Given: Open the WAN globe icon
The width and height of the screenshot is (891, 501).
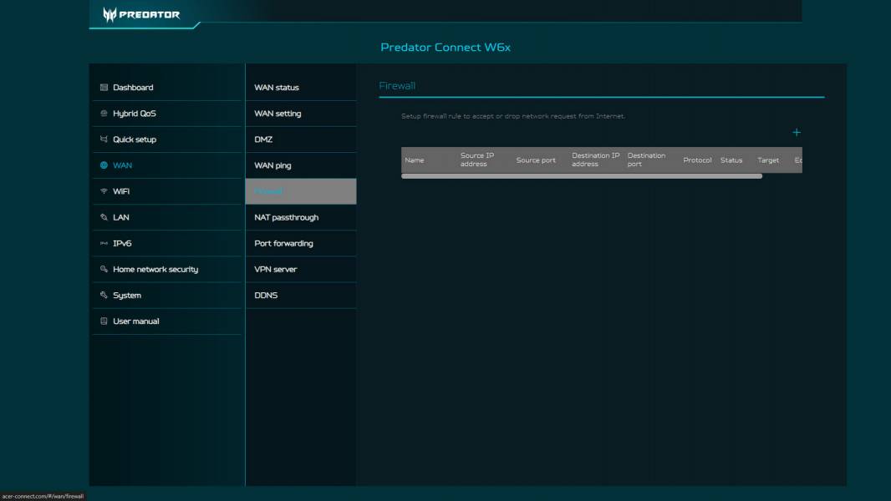Looking at the screenshot, I should pos(103,165).
